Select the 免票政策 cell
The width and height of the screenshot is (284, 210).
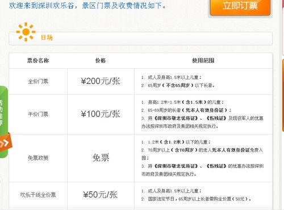[38, 158]
